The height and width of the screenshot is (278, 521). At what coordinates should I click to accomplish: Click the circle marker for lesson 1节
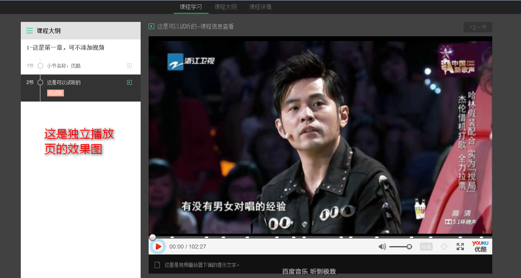tap(40, 66)
